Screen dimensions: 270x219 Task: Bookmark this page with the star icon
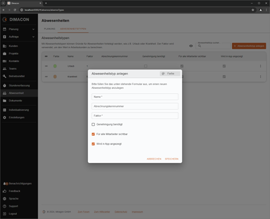tap(253, 10)
